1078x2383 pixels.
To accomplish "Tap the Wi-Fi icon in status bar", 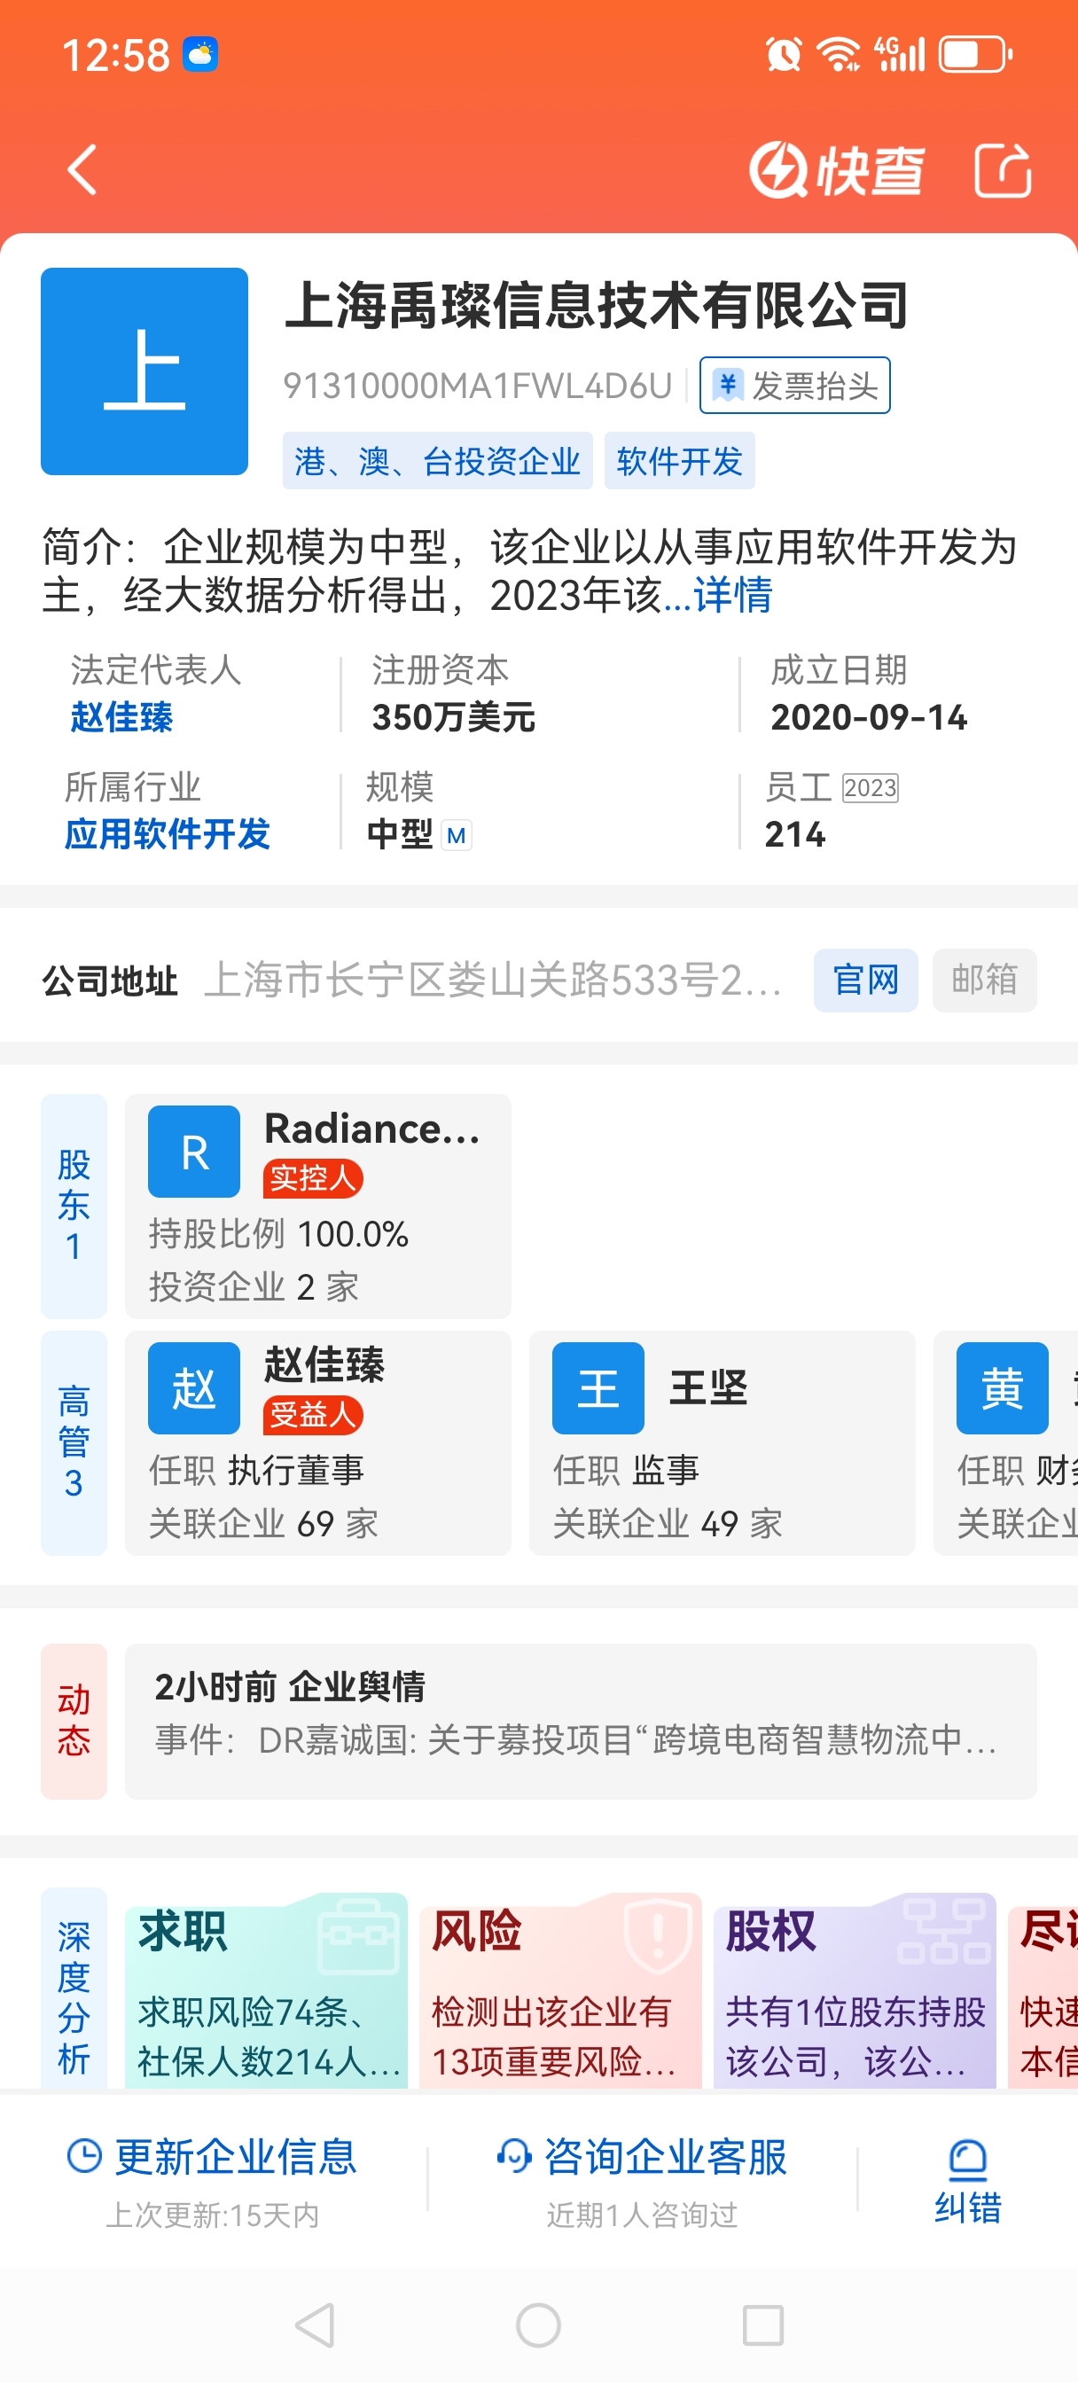I will pyautogui.click(x=839, y=55).
